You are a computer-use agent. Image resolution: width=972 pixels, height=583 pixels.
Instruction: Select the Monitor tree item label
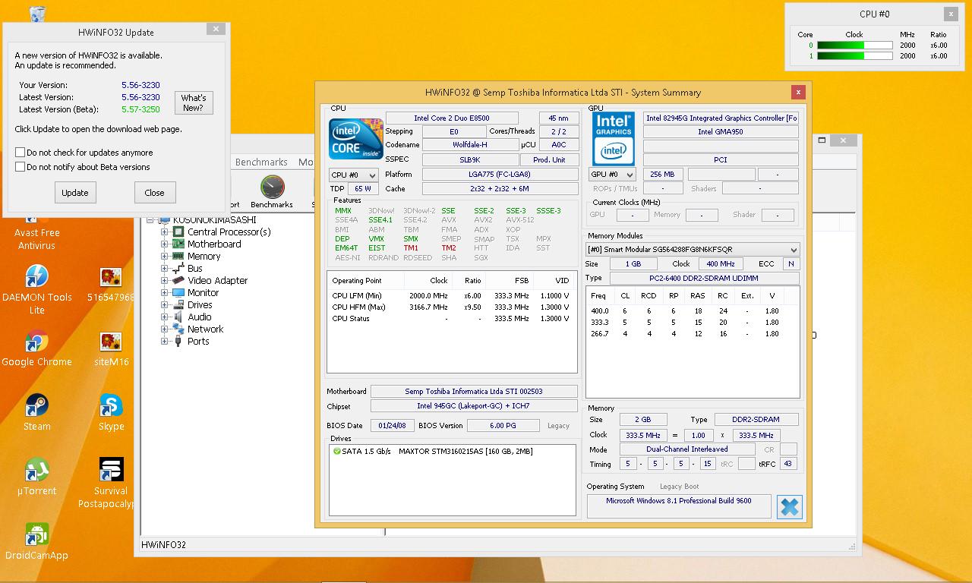coord(203,293)
